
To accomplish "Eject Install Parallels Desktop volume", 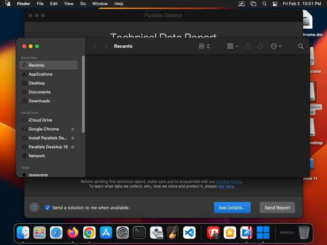I will (72, 138).
